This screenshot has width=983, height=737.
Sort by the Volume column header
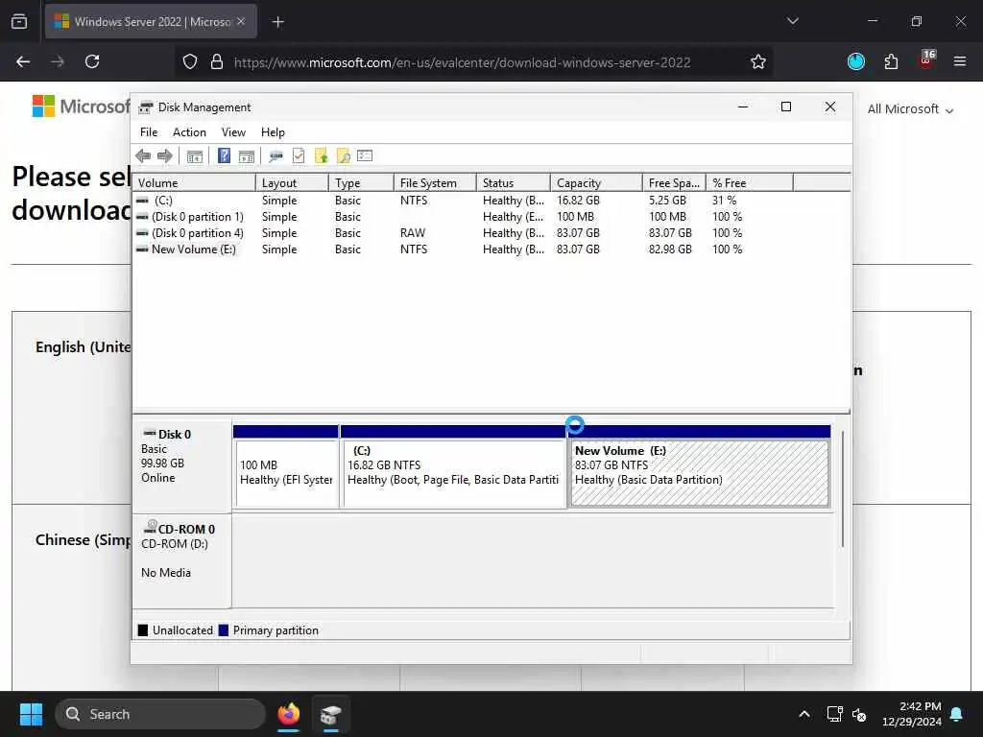[194, 183]
